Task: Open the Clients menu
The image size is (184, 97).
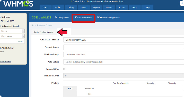Action: [46, 7]
